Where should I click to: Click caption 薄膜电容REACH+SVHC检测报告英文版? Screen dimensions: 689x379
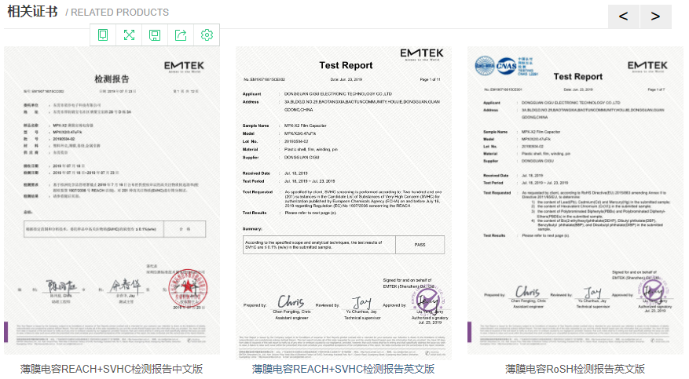(343, 369)
